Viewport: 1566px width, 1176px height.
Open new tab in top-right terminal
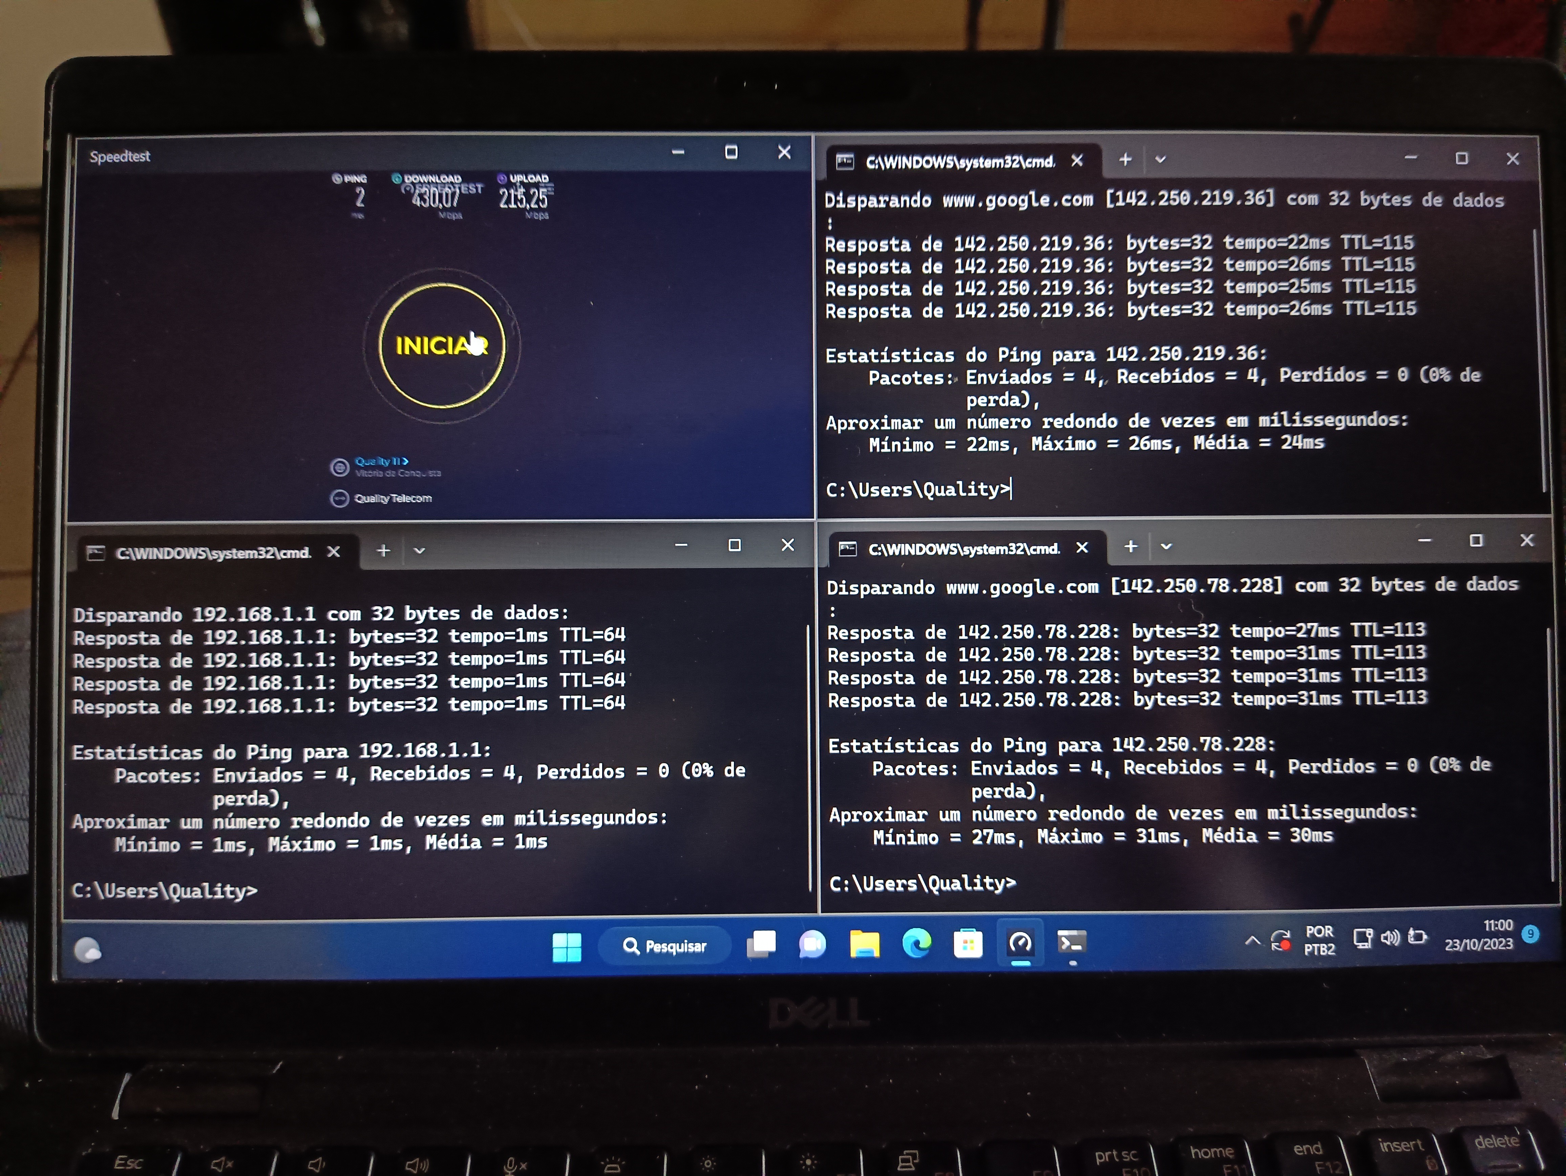coord(1125,160)
